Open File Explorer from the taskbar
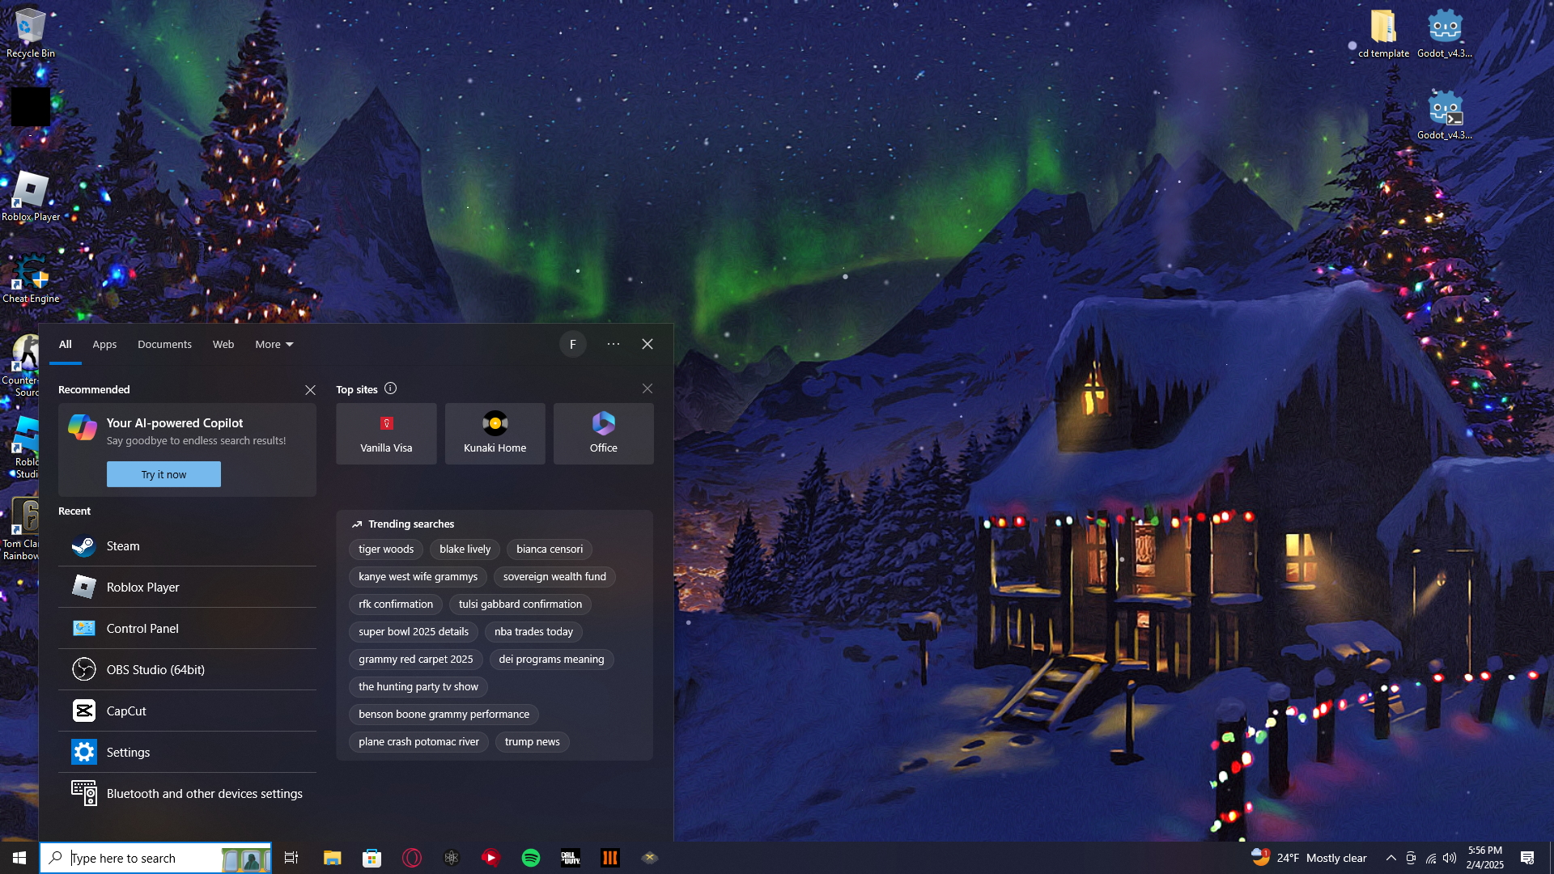 click(x=333, y=858)
